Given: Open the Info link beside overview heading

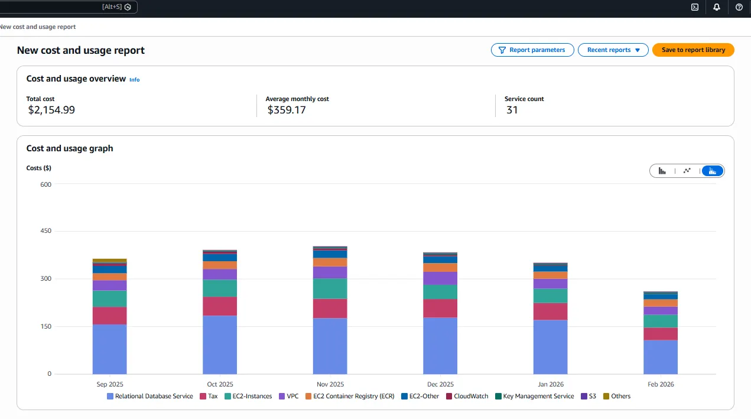Looking at the screenshot, I should coord(135,80).
